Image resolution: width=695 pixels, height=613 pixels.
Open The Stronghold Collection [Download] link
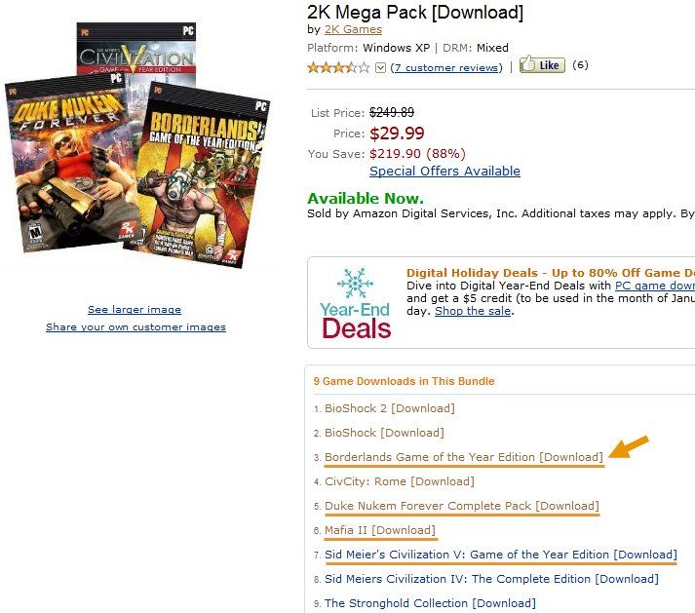(x=430, y=603)
